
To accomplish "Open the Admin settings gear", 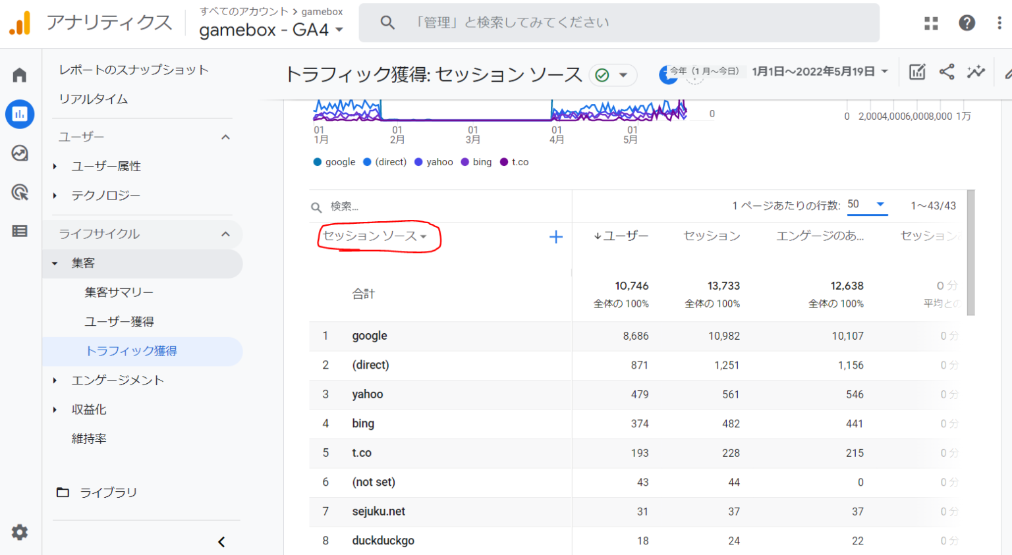I will [x=20, y=532].
